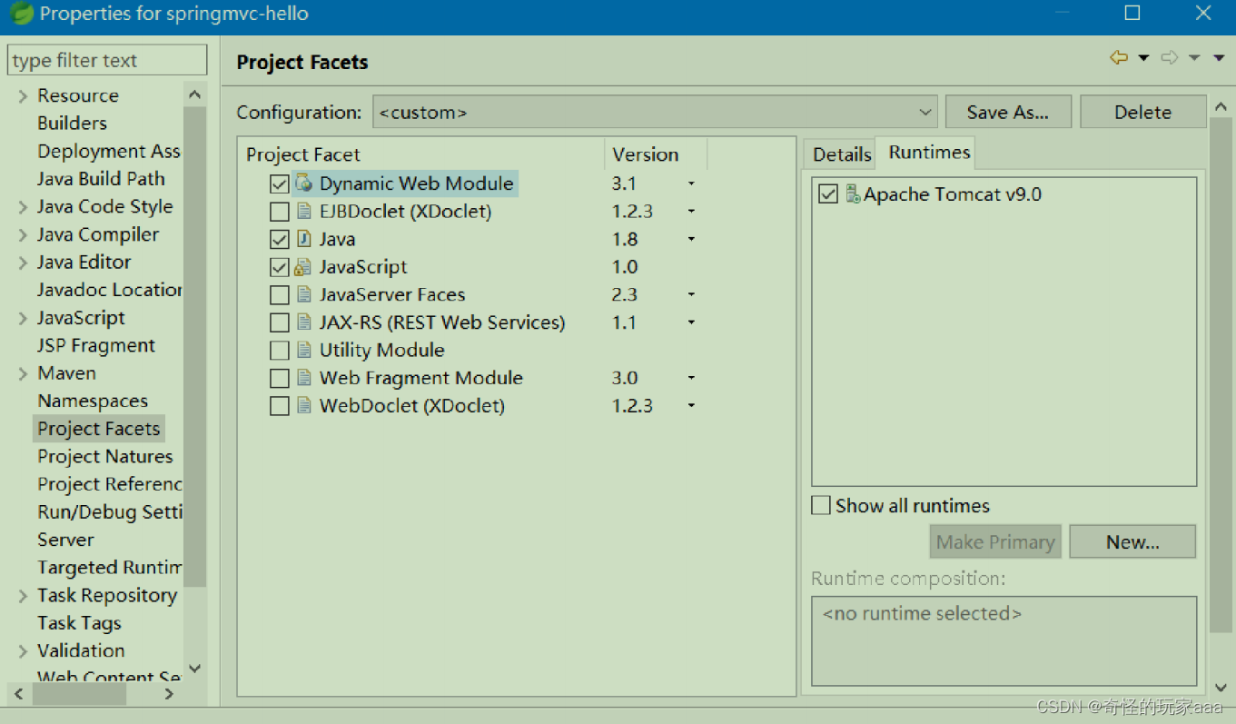Viewport: 1236px width, 724px height.
Task: Select Builders in the properties tree
Action: tap(72, 123)
